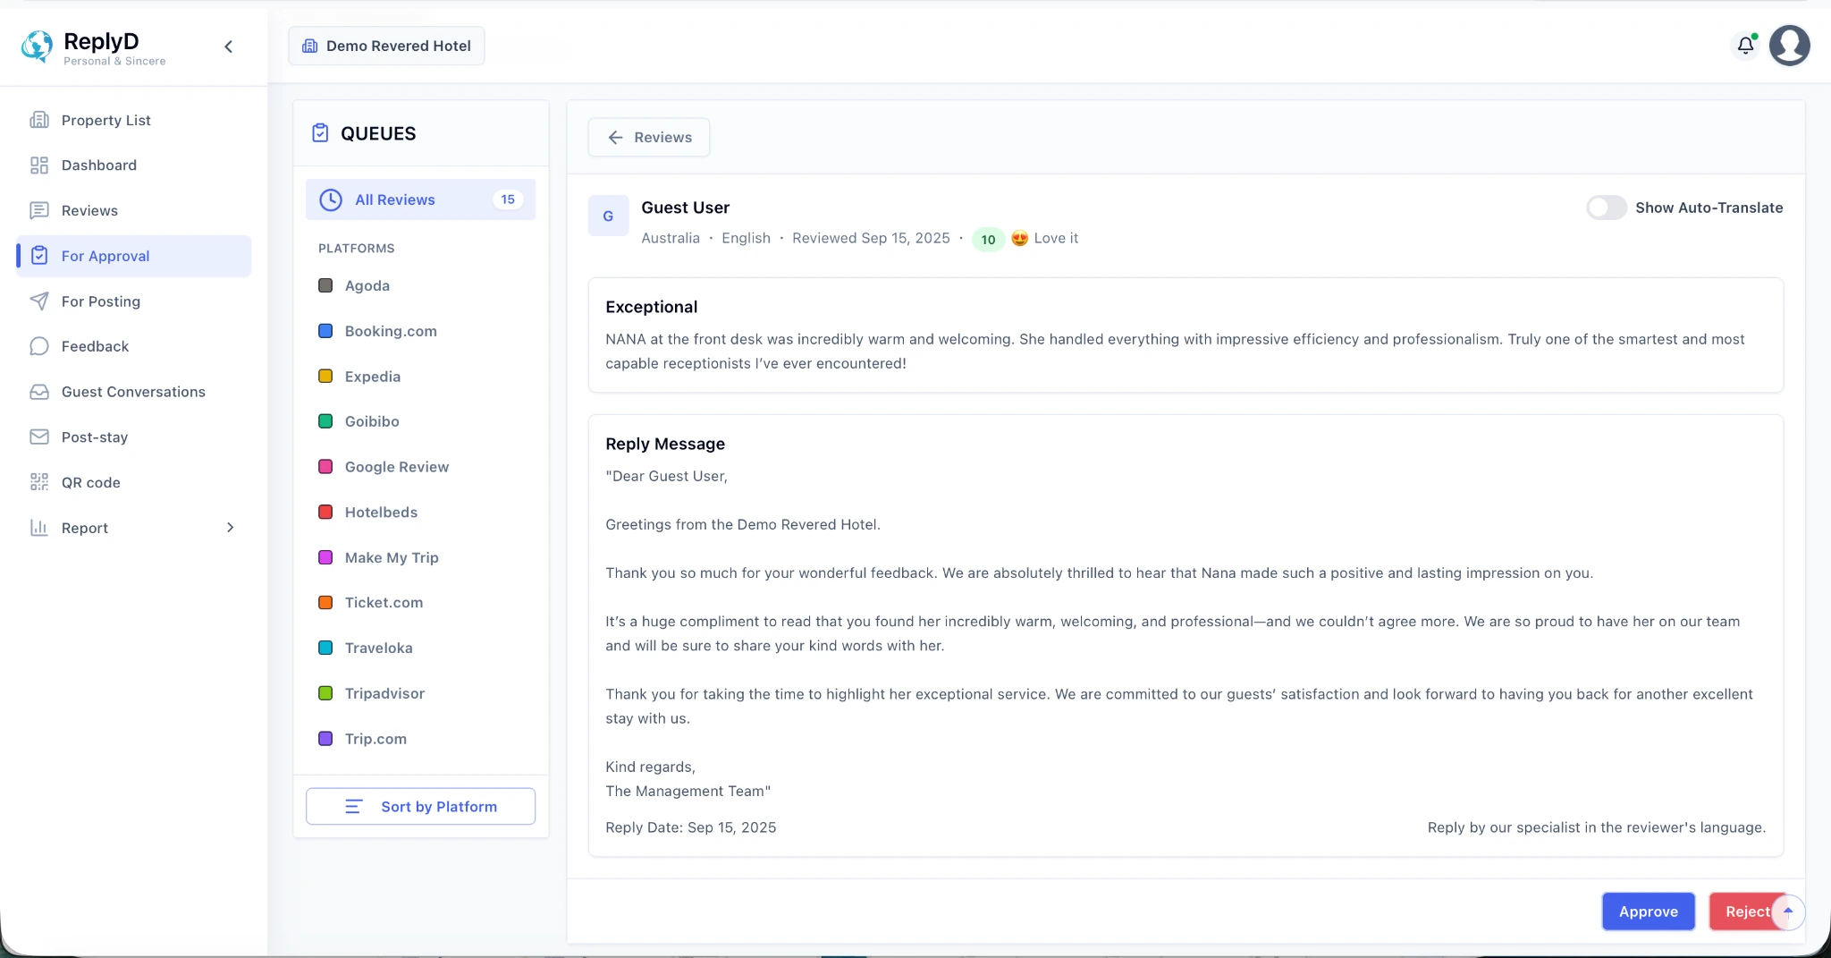Screen dimensions: 1831x958
Task: Click the score badge showing 10
Action: [988, 239]
